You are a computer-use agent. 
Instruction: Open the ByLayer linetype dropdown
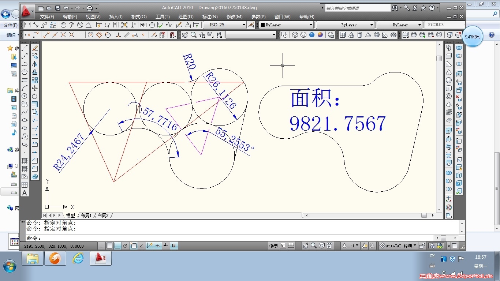point(345,25)
